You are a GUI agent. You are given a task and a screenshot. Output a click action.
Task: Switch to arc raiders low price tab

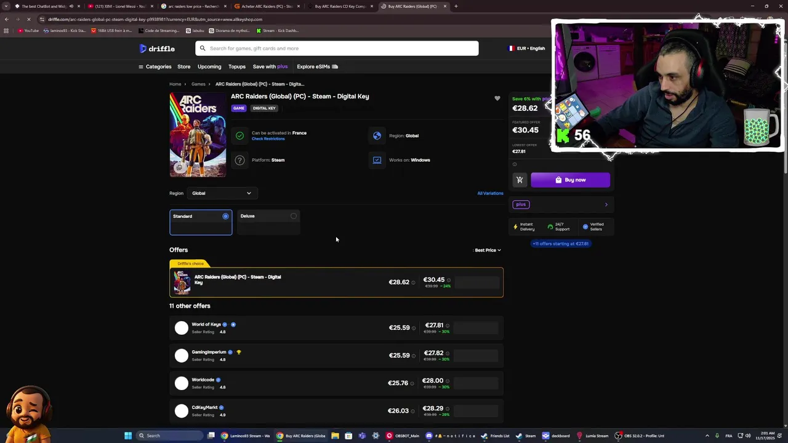pos(193,6)
